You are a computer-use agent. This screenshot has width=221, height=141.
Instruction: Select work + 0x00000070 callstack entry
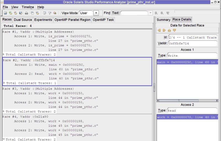(x=188, y=117)
